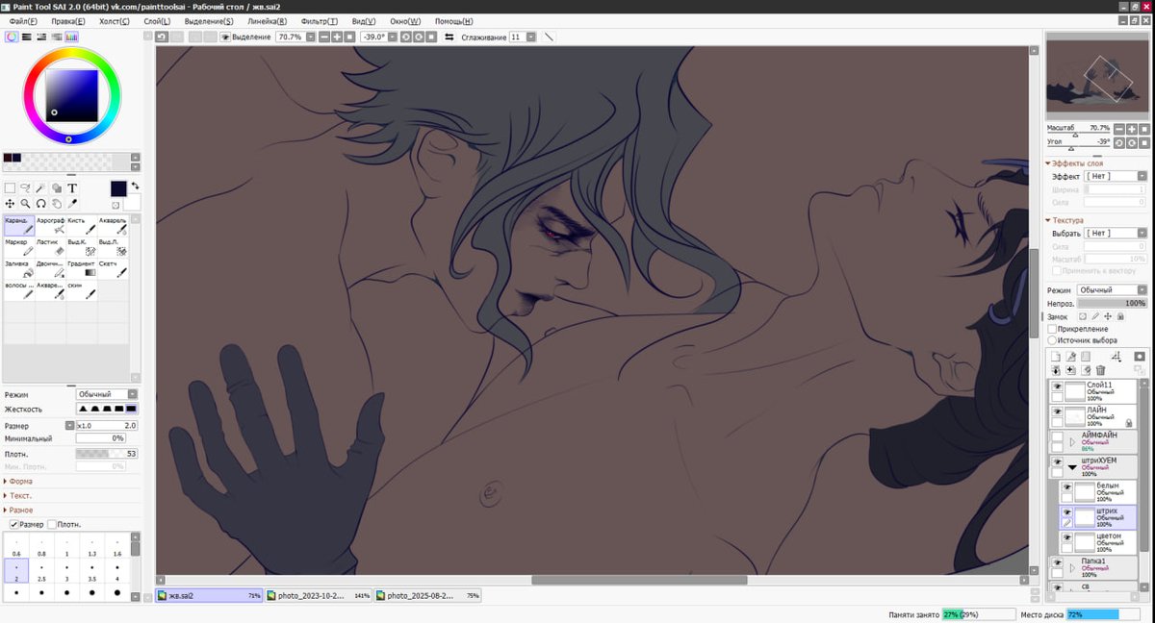Select the lasso selection tool
1155x623 pixels.
pos(25,188)
